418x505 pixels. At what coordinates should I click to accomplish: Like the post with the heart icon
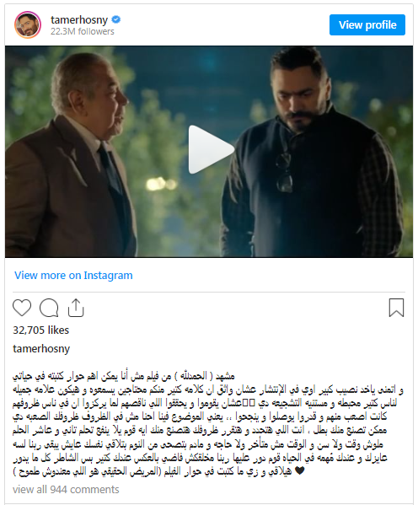point(22,308)
